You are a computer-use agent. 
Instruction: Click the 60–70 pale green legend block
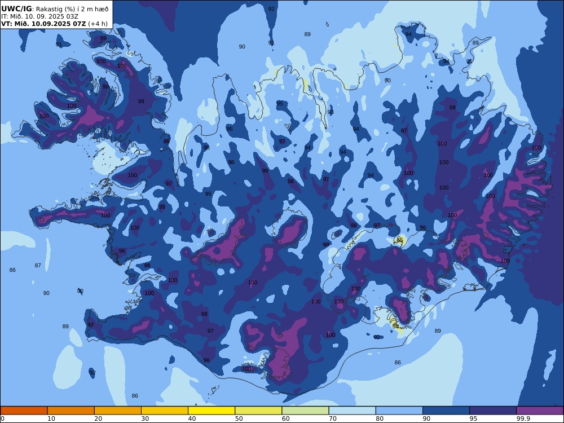pyautogui.click(x=305, y=411)
